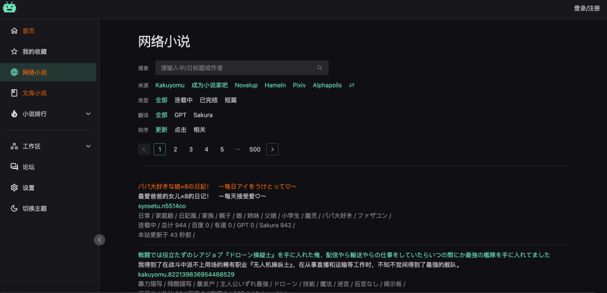Click the globe icon for 网络小说
This screenshot has width=607, height=293.
(x=14, y=72)
